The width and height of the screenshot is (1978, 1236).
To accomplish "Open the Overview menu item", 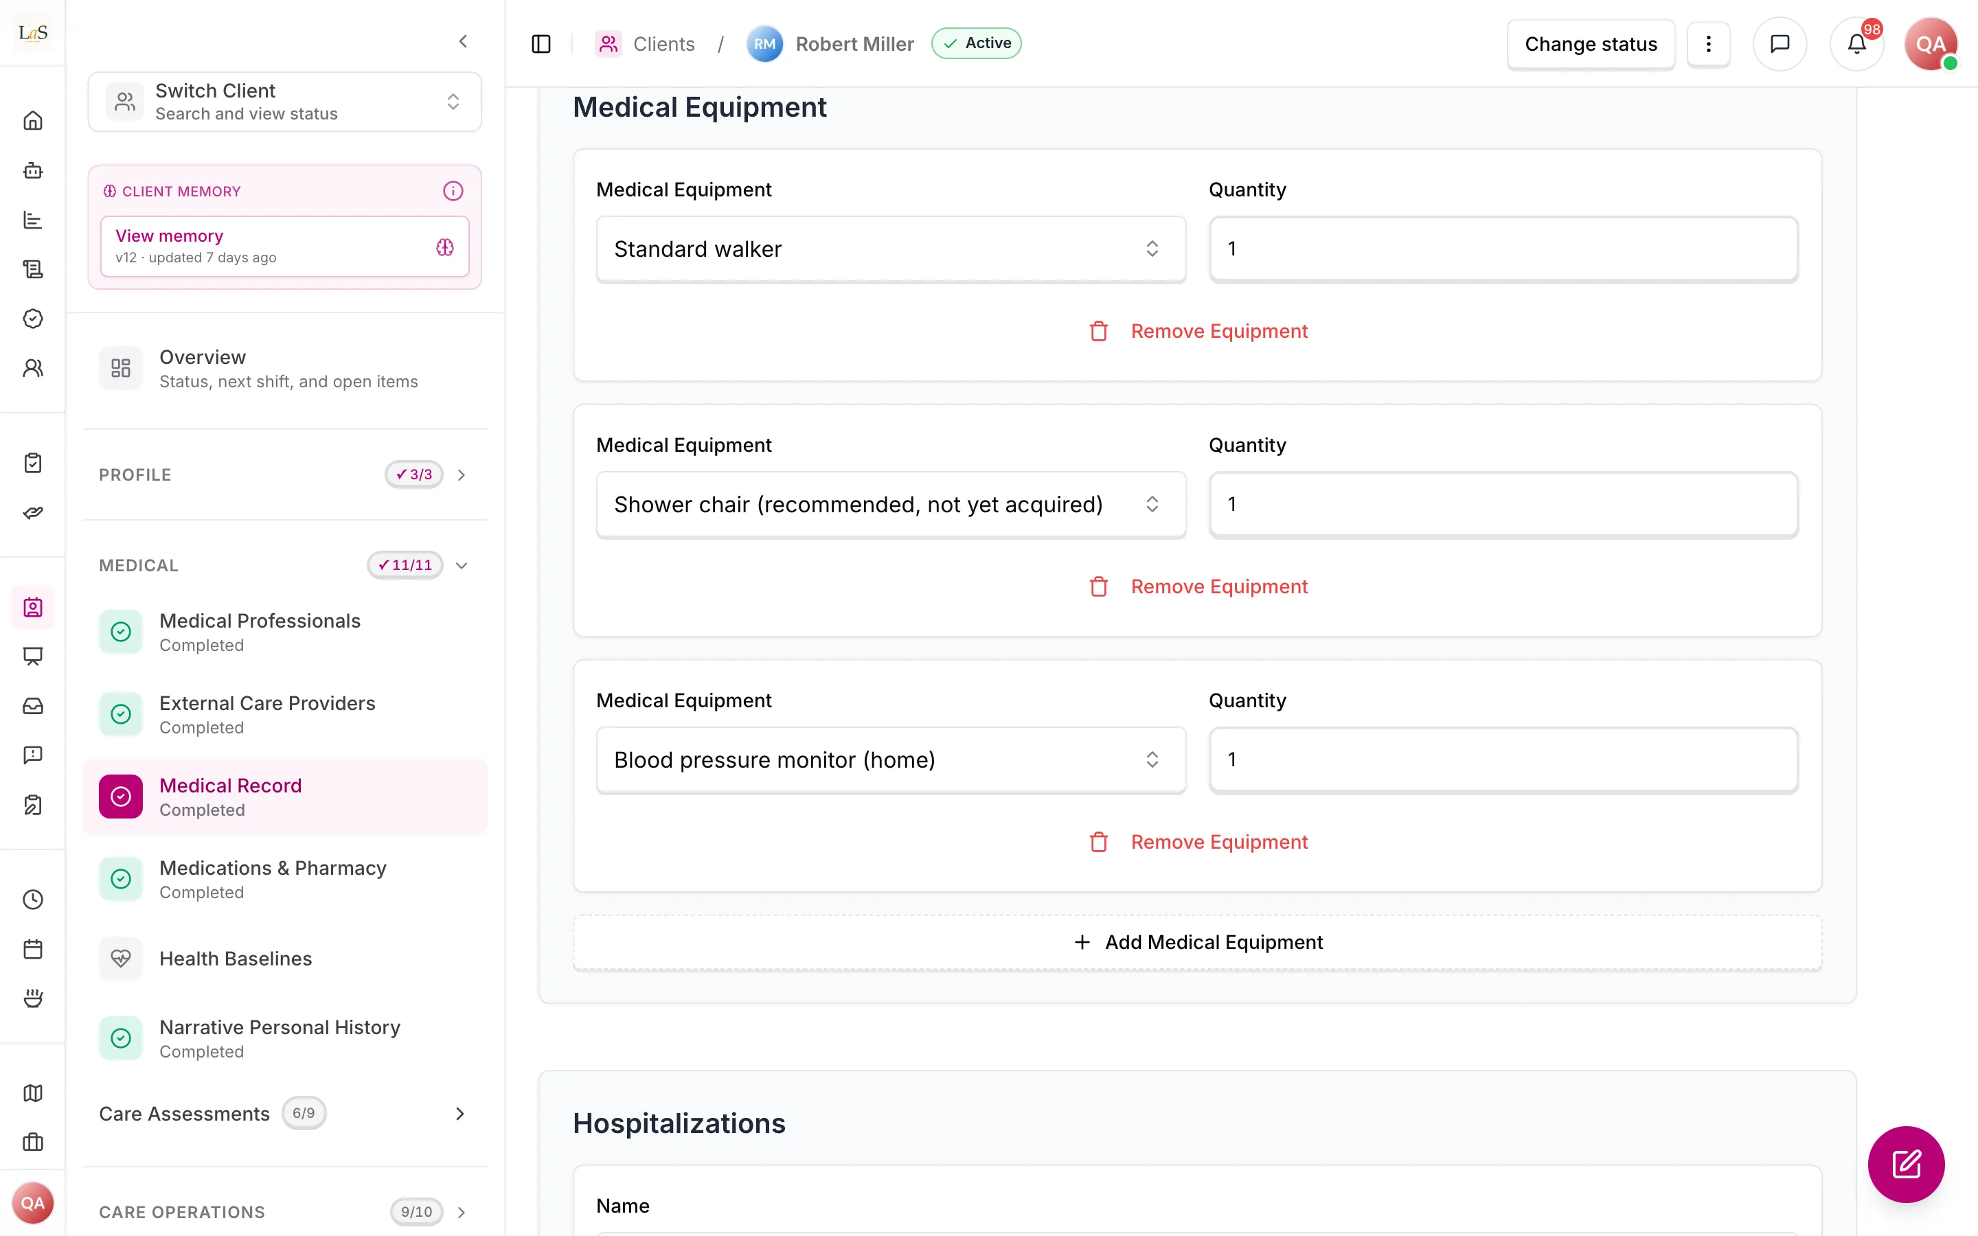I will tap(284, 369).
